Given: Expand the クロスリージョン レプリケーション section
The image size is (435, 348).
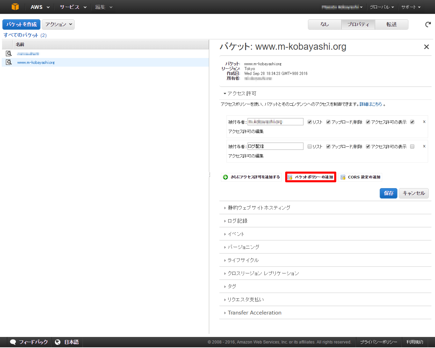Looking at the screenshot, I should 261,273.
